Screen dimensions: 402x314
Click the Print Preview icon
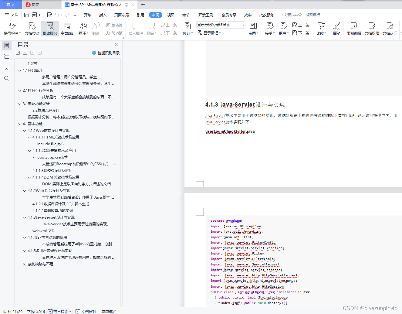pos(49,15)
